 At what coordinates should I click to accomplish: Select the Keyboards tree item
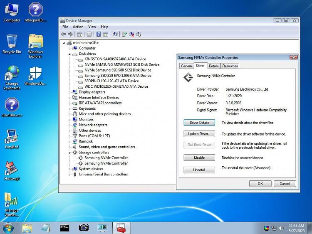[87, 108]
